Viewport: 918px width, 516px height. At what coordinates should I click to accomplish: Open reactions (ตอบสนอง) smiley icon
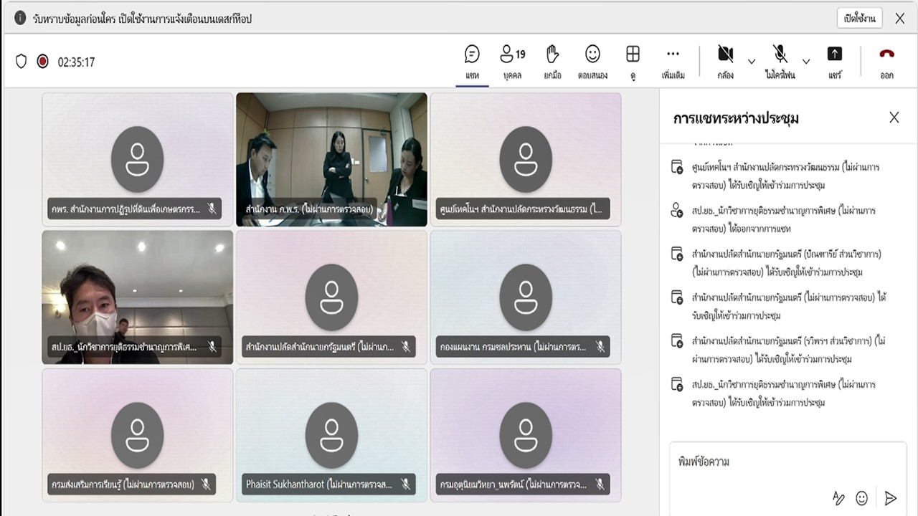tap(592, 54)
